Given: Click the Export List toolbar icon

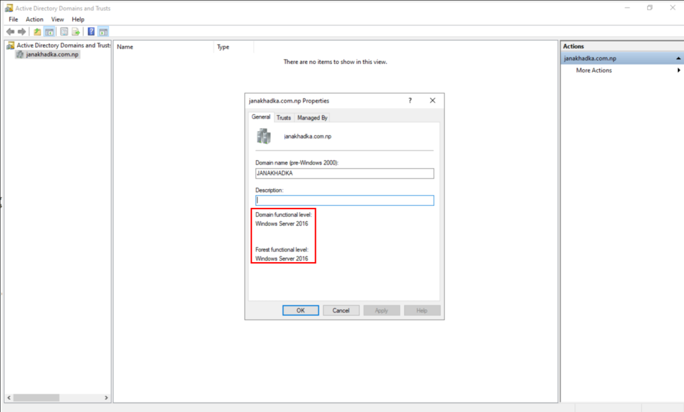Looking at the screenshot, I should click(76, 32).
